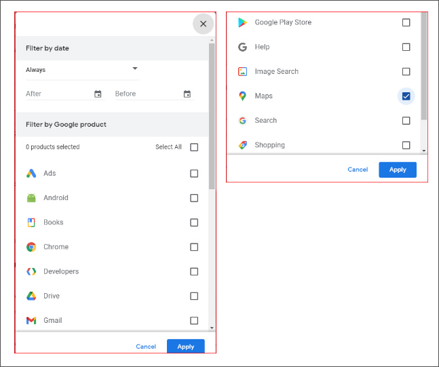Close the filter dialog with X
Viewport: 439px width, 367px height.
[204, 24]
